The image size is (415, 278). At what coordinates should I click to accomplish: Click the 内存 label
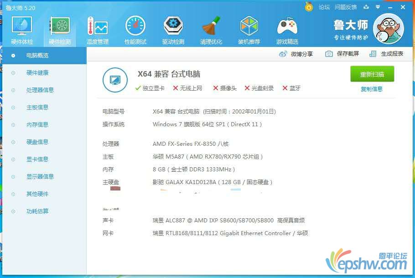[x=108, y=169]
